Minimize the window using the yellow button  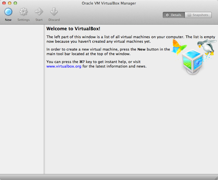(x=10, y=3)
